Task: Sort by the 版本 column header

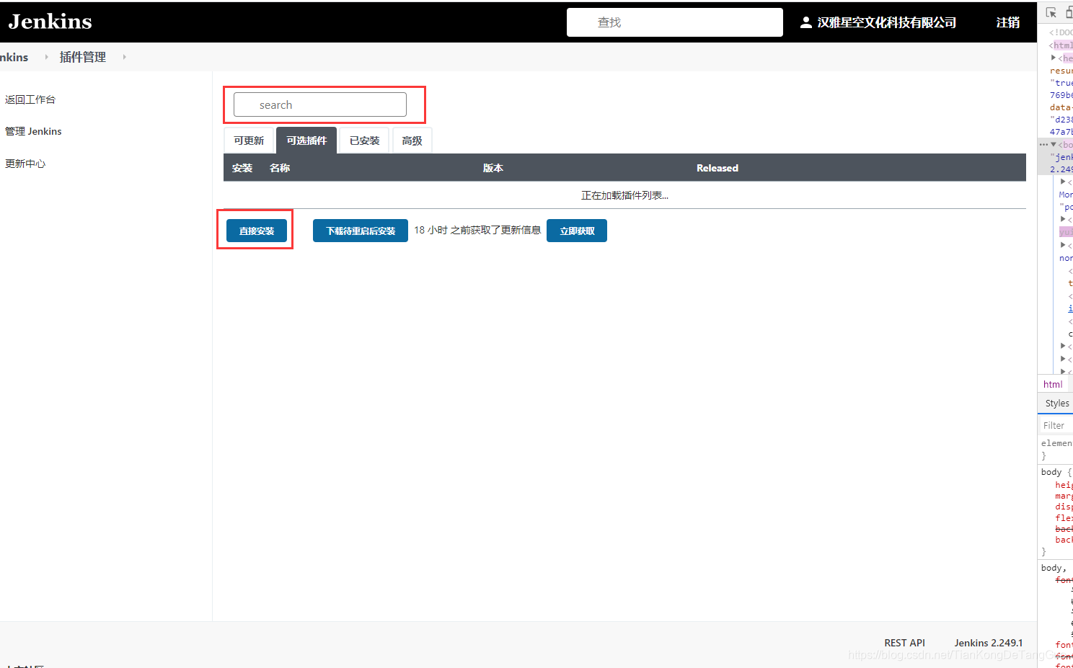Action: click(x=493, y=168)
